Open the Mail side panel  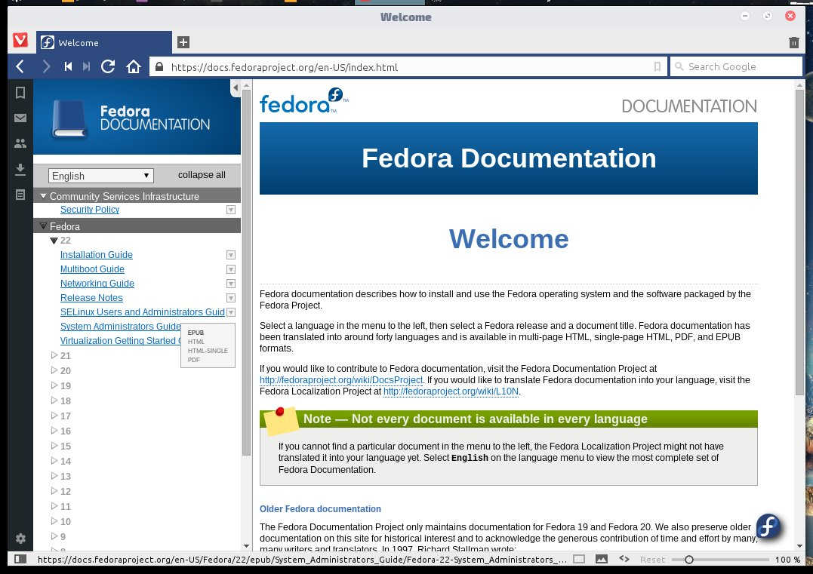click(x=20, y=118)
